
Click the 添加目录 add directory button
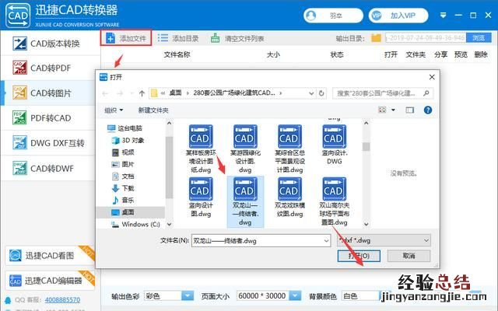[x=178, y=38]
